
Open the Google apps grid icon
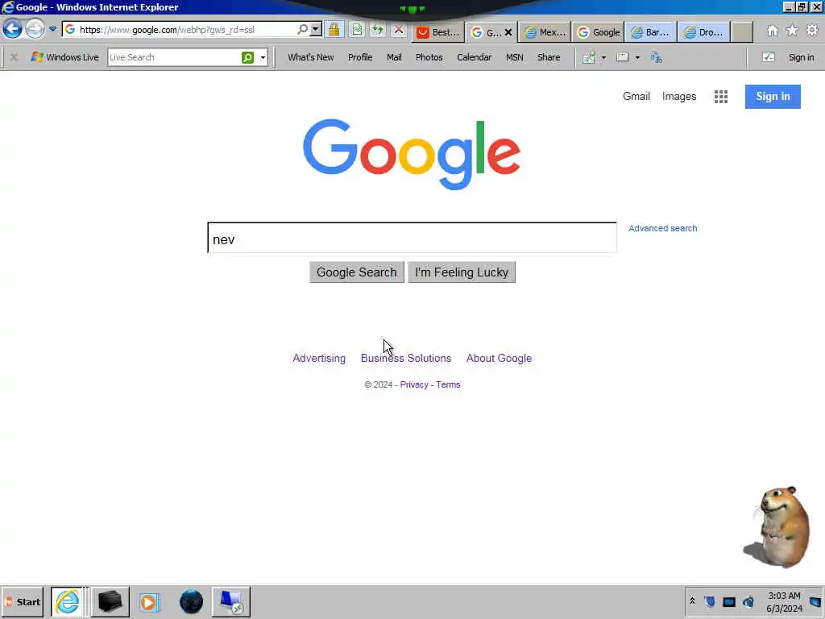[x=721, y=97]
